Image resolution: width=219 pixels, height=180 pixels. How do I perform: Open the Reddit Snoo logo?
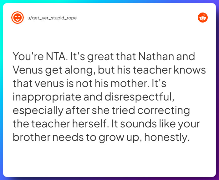(203, 18)
